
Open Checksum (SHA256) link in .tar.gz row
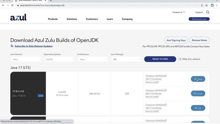(155, 90)
